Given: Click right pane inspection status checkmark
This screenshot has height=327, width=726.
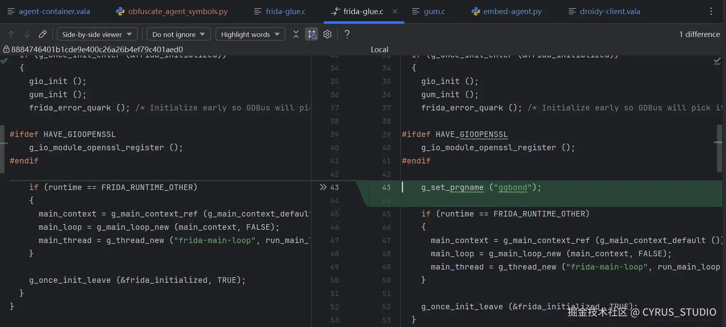Looking at the screenshot, I should [717, 61].
